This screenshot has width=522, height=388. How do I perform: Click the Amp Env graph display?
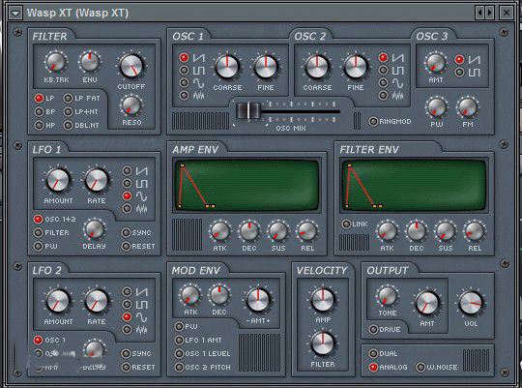(247, 186)
